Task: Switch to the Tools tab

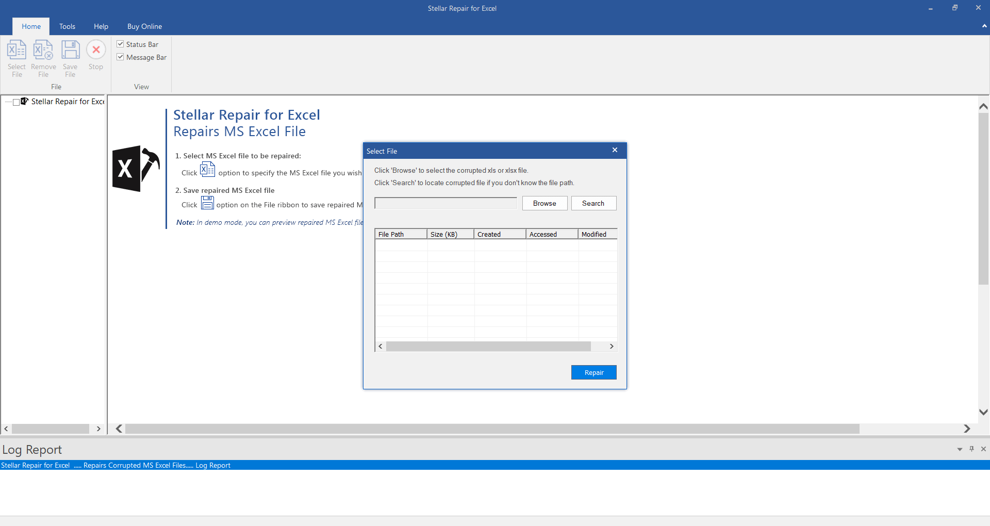Action: [x=67, y=26]
